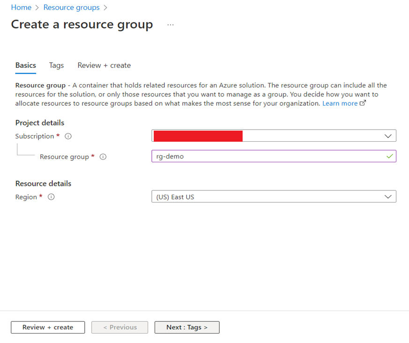This screenshot has width=409, height=343.
Task: Open the ellipsis menu next to page title
Action: pyautogui.click(x=170, y=25)
